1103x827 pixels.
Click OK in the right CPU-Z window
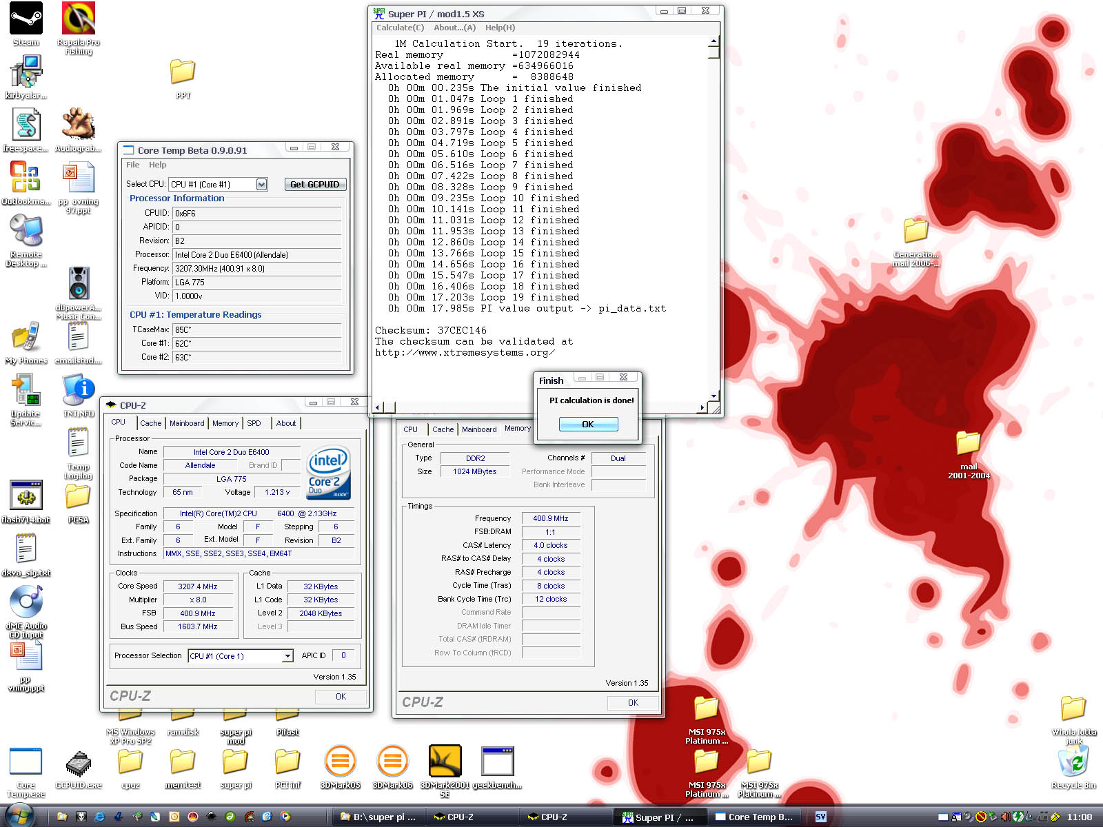tap(633, 703)
